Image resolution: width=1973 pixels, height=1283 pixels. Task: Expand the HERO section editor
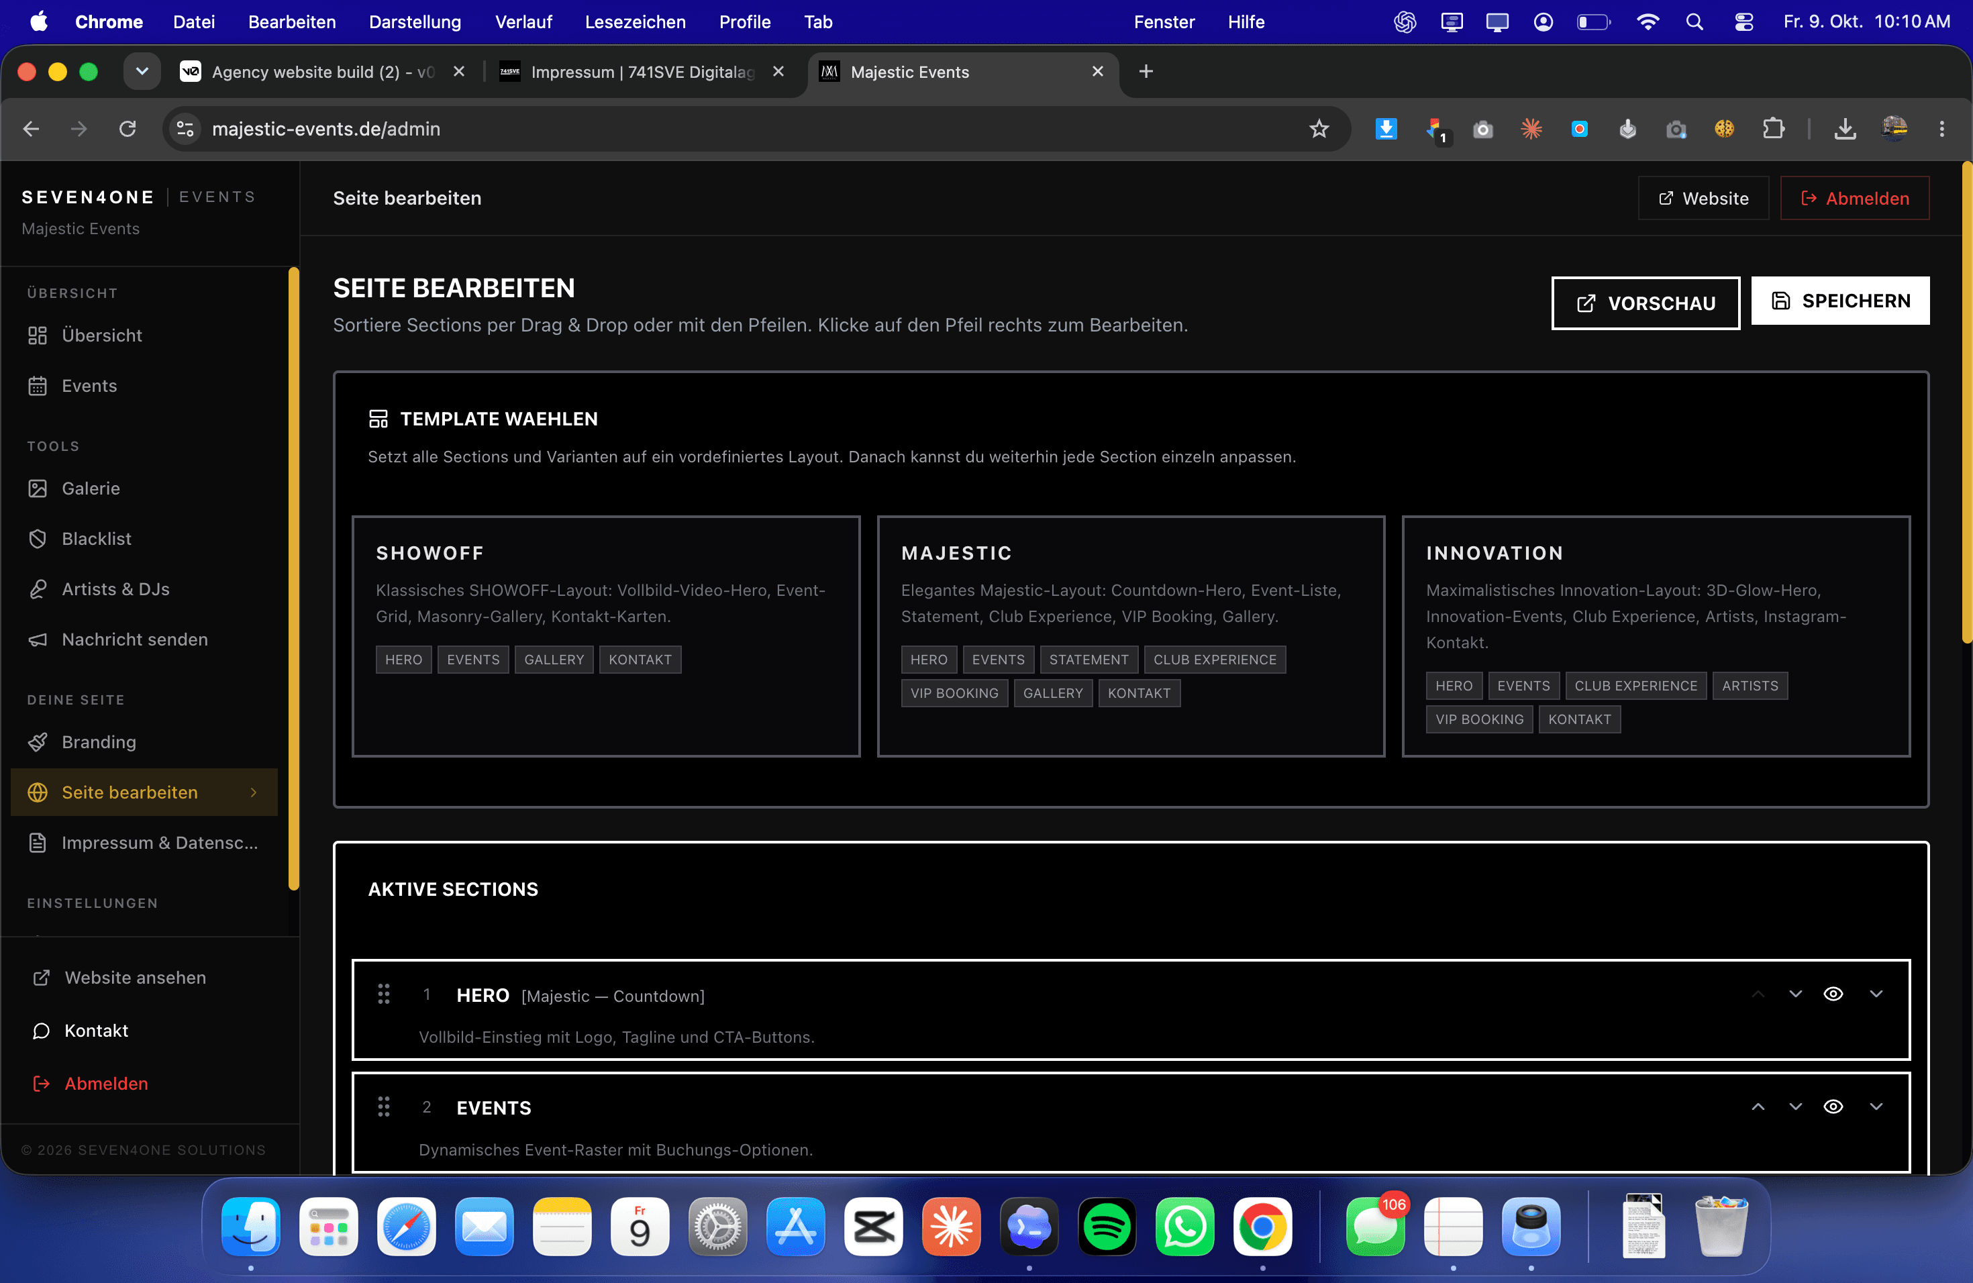(1876, 994)
